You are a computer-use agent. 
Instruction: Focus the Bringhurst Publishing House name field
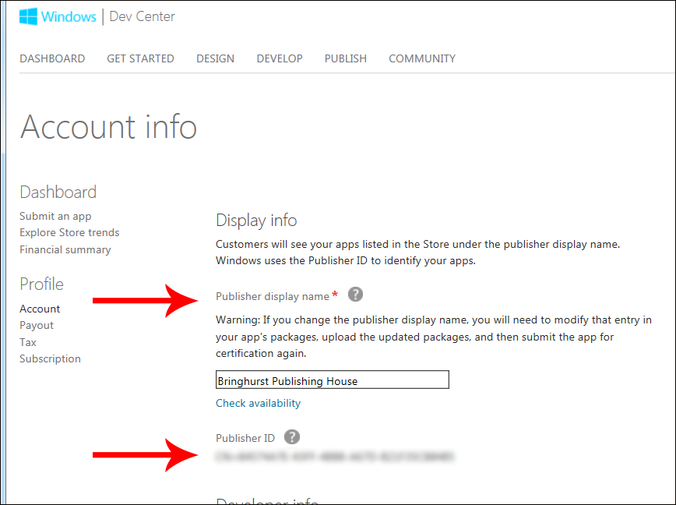point(333,380)
